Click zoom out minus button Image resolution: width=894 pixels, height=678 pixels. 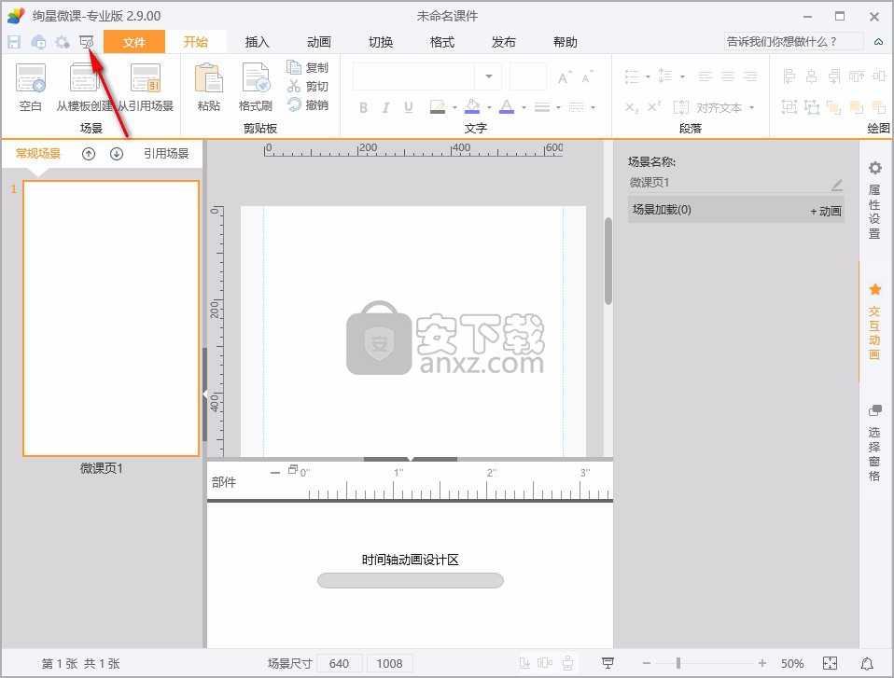coord(647,663)
